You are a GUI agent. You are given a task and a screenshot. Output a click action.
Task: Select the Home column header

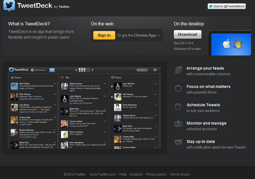pos(18,77)
